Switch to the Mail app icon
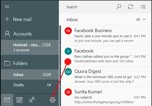152x106 pixels. [x=7, y=100]
